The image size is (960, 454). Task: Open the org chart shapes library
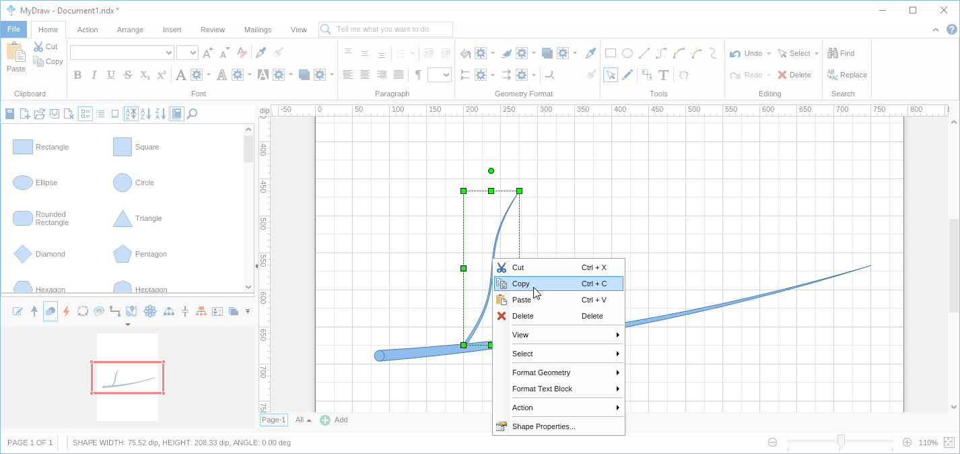(201, 311)
